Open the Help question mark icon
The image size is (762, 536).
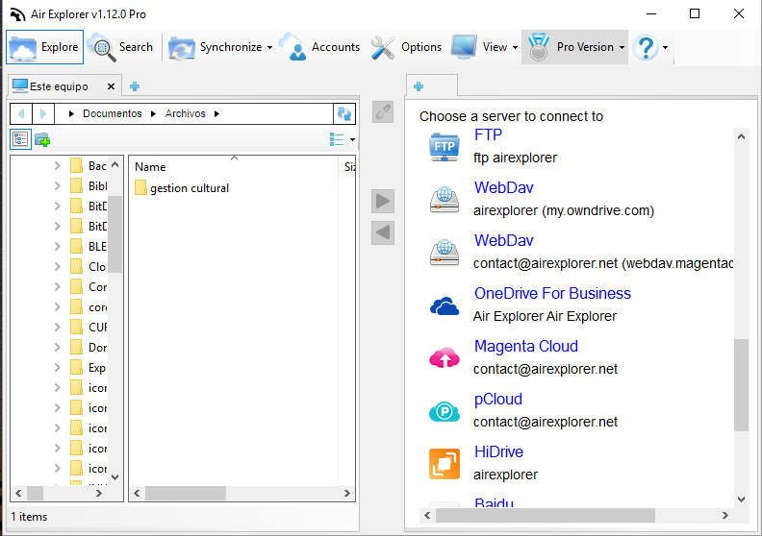[647, 47]
